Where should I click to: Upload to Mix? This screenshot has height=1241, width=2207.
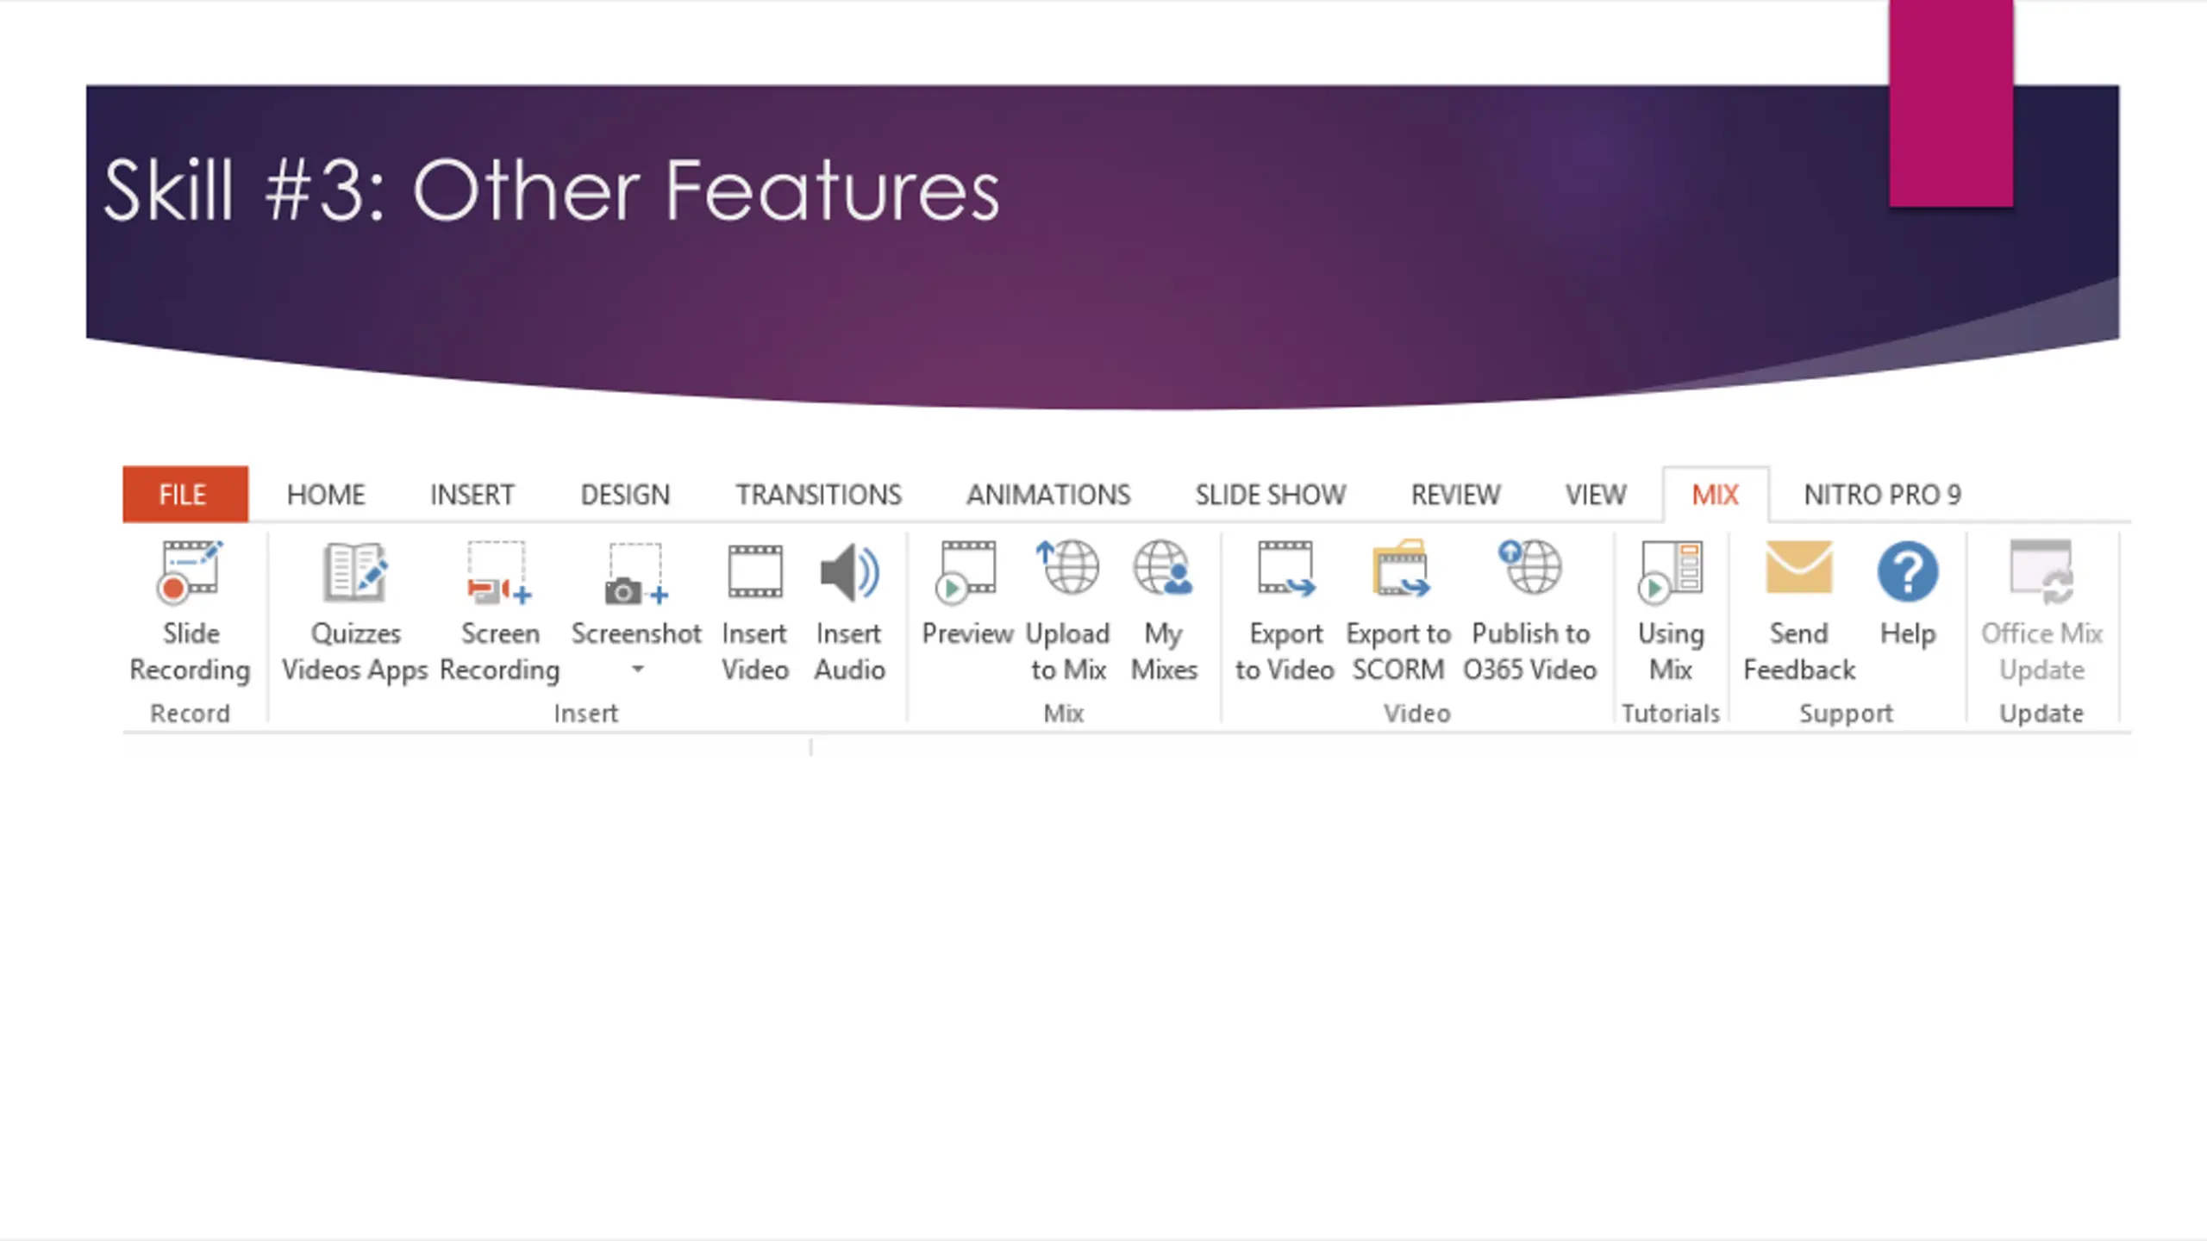[1068, 610]
